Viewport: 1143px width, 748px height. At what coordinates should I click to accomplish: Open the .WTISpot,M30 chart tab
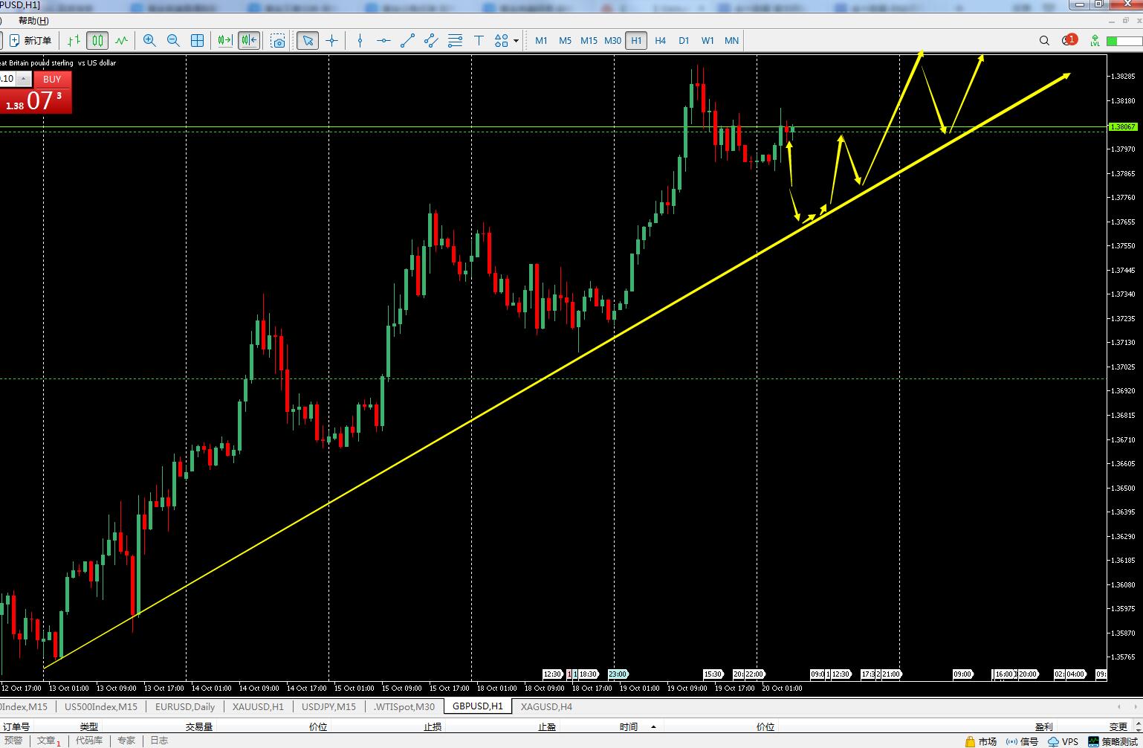[404, 706]
